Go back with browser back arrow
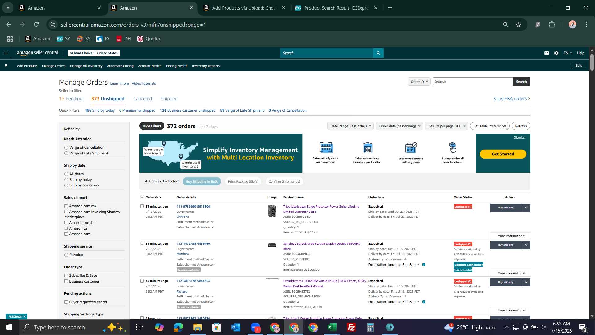 (8, 25)
